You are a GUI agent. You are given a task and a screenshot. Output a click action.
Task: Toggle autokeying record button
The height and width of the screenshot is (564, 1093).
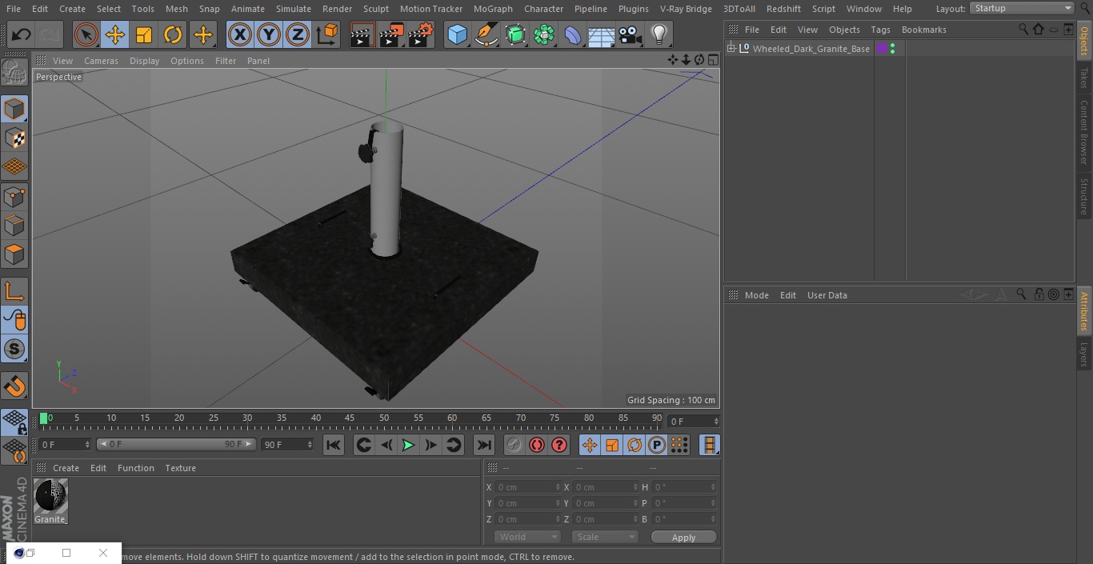point(537,445)
